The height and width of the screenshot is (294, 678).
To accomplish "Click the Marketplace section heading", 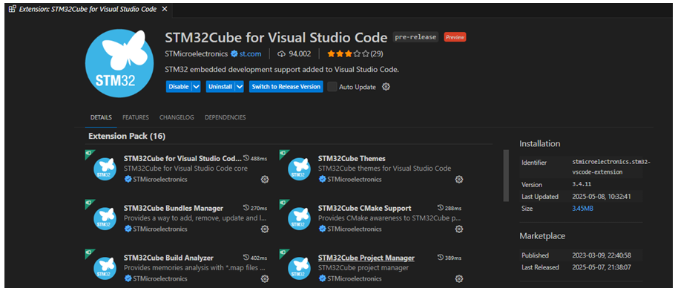I will click(x=542, y=236).
